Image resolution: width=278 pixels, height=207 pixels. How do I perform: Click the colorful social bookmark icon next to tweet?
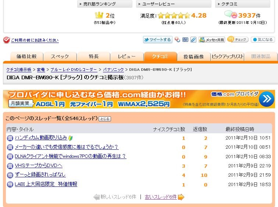(177, 40)
